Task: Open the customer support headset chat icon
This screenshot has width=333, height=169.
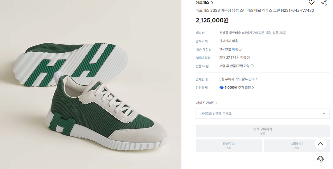Action: (320, 159)
